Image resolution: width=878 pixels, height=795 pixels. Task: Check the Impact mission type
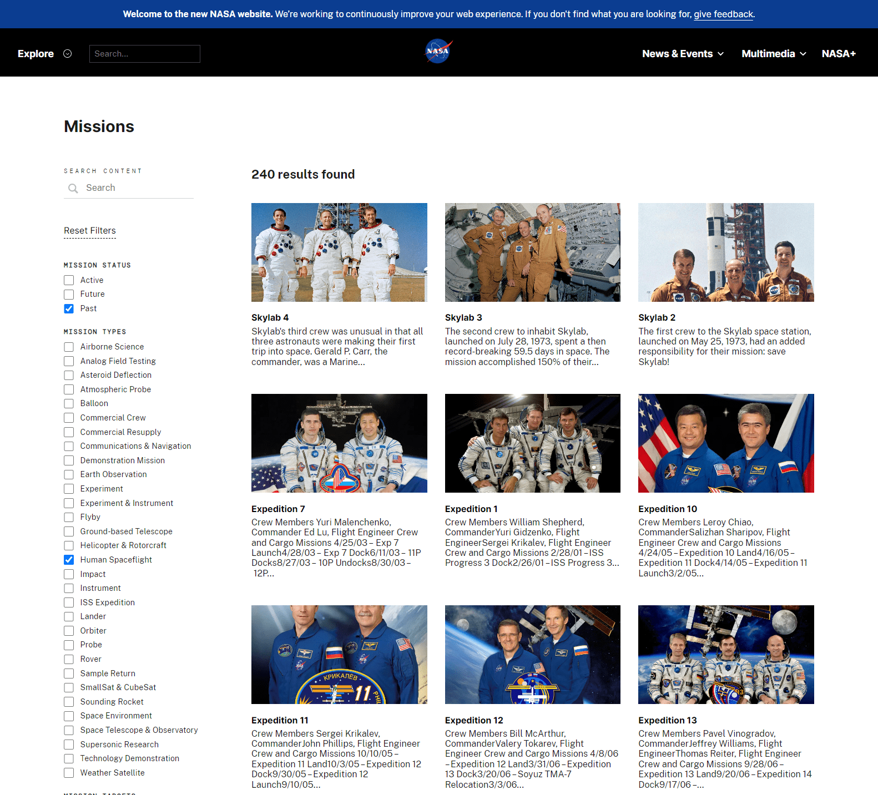[69, 574]
